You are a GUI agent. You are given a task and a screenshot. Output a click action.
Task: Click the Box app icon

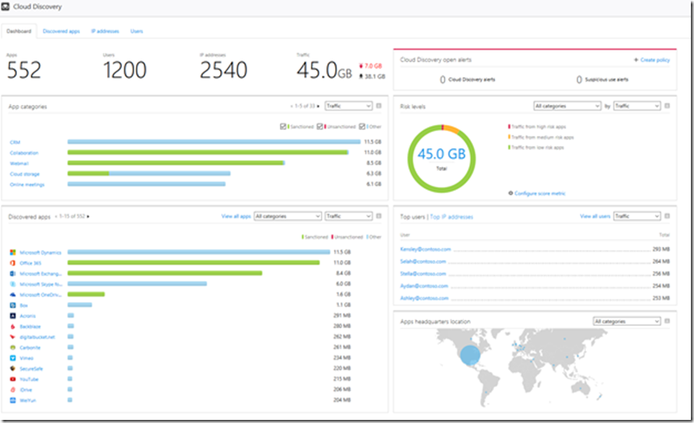pyautogui.click(x=13, y=306)
